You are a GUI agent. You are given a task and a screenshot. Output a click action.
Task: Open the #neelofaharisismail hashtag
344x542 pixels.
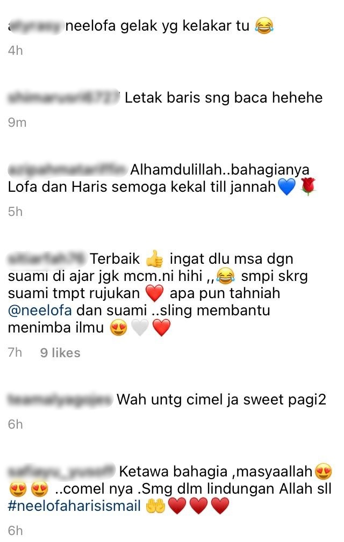[74, 505]
